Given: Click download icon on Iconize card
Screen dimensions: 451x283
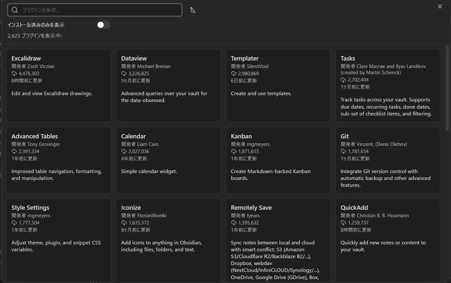Looking at the screenshot, I should (124, 223).
